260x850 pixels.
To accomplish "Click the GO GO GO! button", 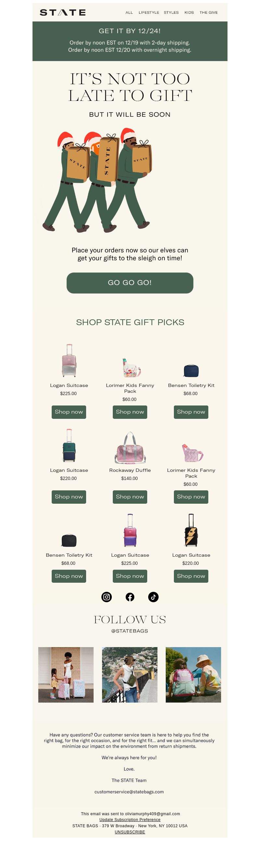I will (x=130, y=283).
